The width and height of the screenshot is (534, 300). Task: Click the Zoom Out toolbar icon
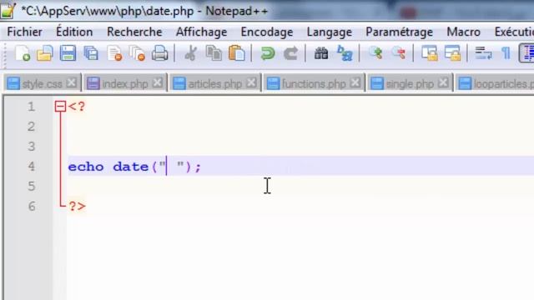click(x=399, y=52)
